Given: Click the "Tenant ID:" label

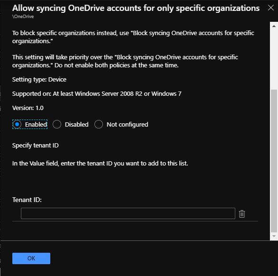Looking at the screenshot, I should point(27,200).
